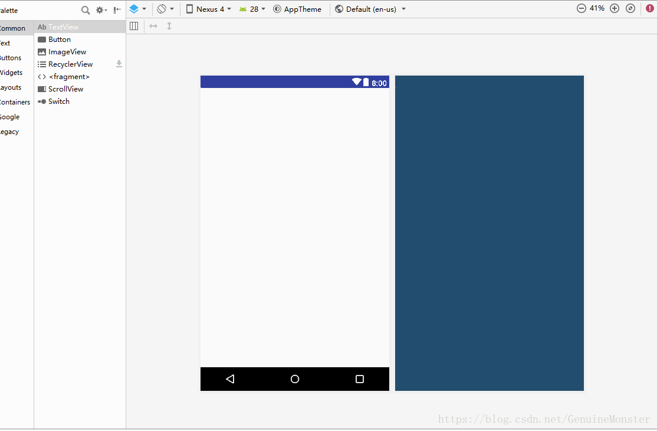Select the Widgets palette category
Viewport: 657px width, 431px height.
[17, 73]
